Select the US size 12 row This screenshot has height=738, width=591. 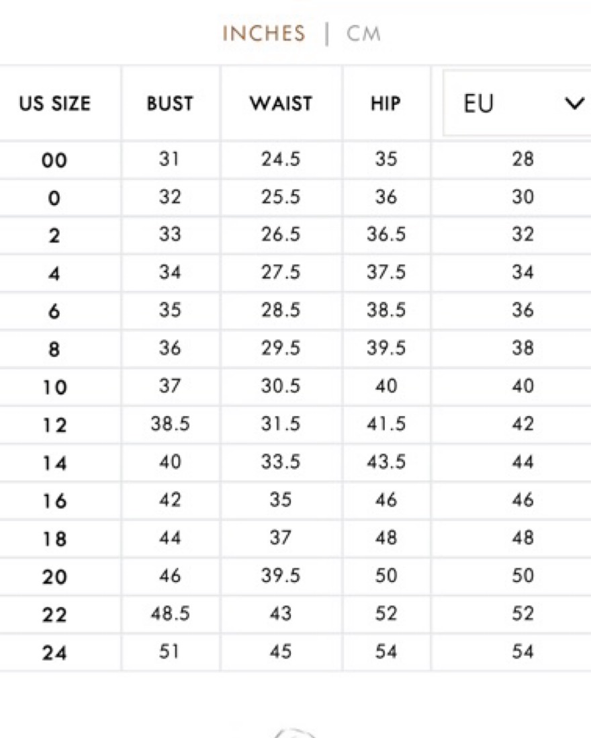point(295,425)
